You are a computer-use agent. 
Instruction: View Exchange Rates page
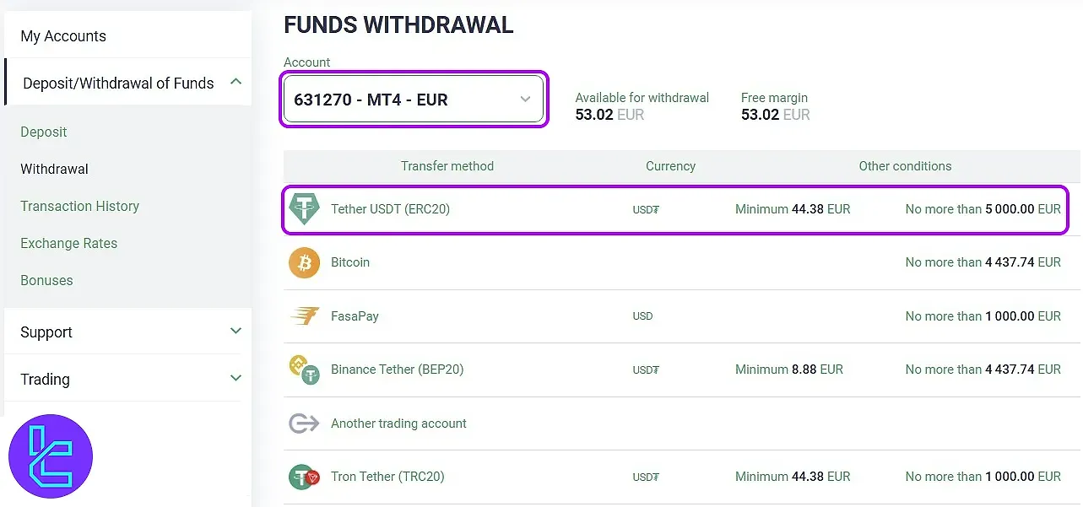[68, 243]
